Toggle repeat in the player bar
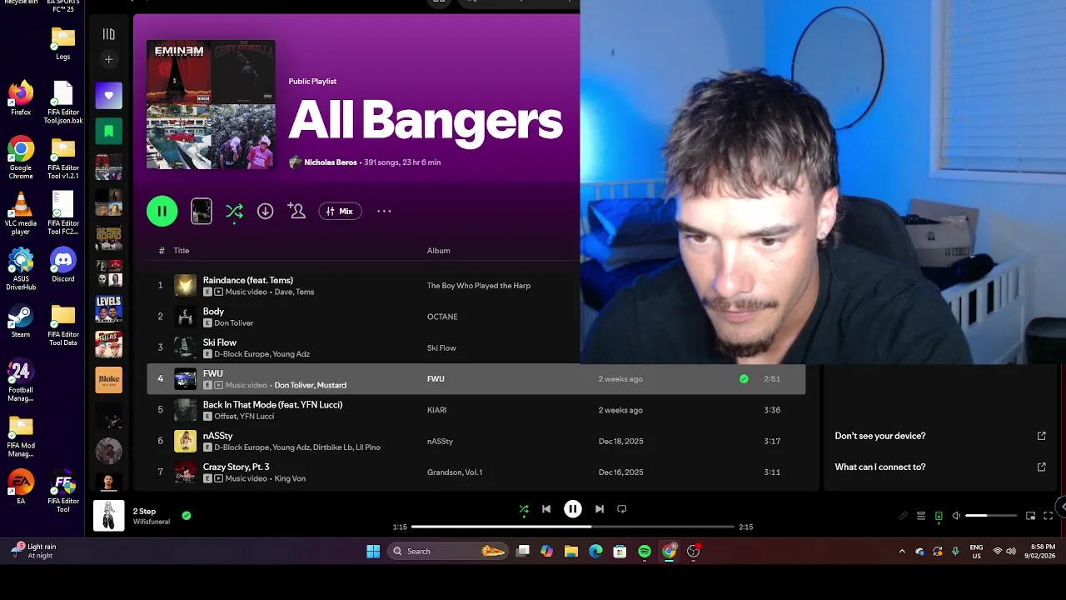 tap(622, 509)
